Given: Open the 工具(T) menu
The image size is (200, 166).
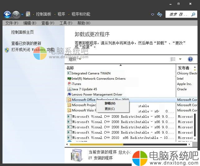Looking at the screenshot, I should coord(66,23).
